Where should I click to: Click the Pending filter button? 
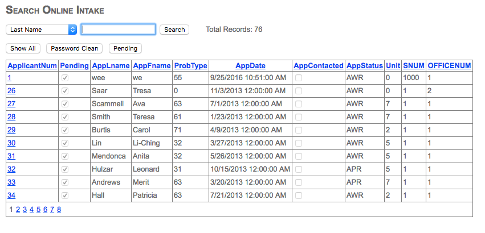click(x=125, y=49)
